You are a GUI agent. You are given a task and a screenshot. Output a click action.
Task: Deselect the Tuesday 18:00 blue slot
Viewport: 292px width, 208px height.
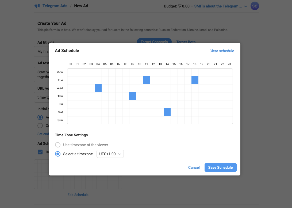tap(195, 80)
